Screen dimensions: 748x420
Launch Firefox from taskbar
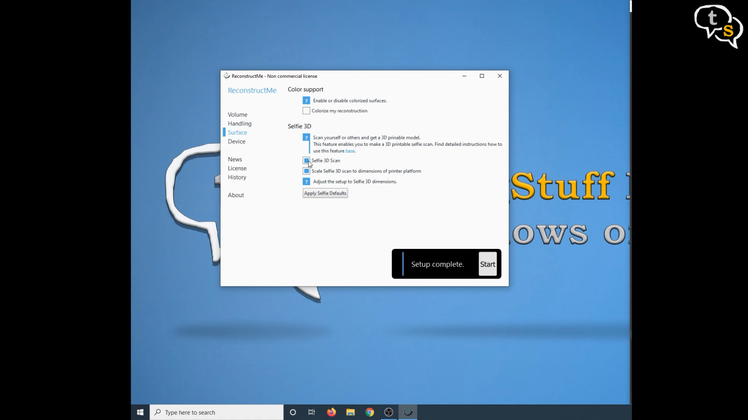331,412
